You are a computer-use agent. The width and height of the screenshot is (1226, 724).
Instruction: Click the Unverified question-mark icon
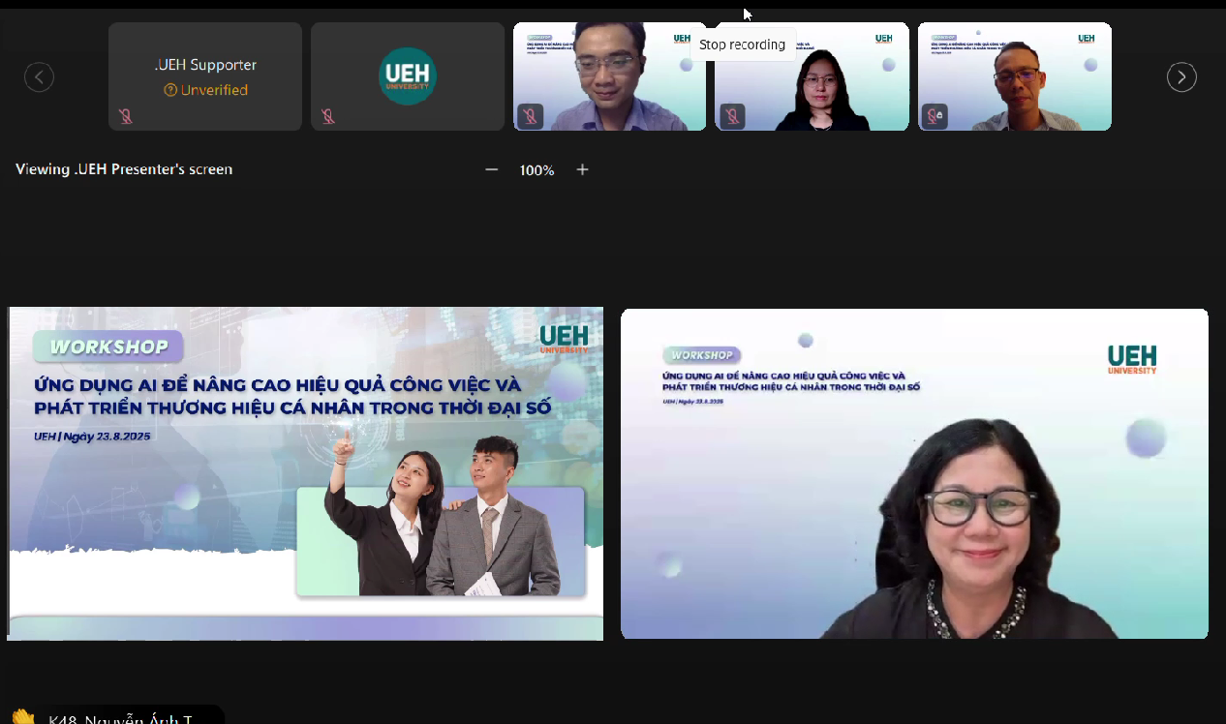[170, 90]
